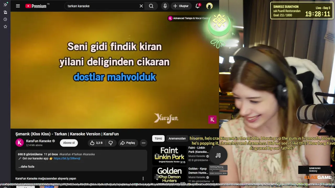Screen dimensions: 335x188
Task: Click the #Tarkan hashtag
Action: click(77, 154)
